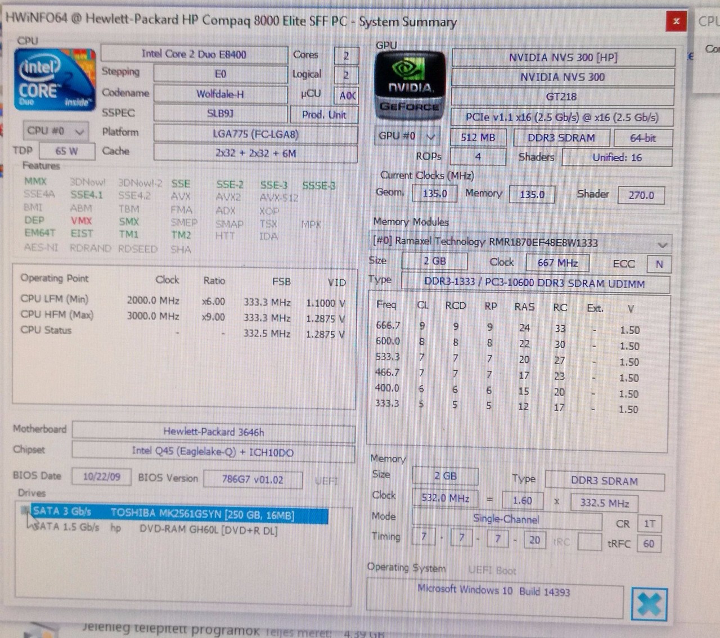This screenshot has height=638, width=720.
Task: Select the DVD-RAM GH60L drive entry
Action: coord(208,530)
